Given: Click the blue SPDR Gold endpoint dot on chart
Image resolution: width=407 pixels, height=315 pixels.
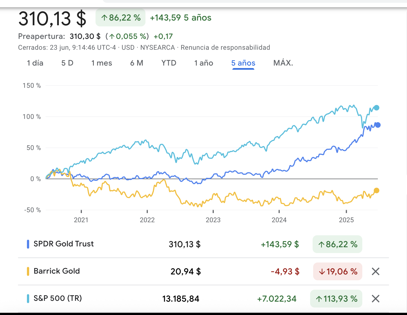Looking at the screenshot, I should [x=378, y=125].
